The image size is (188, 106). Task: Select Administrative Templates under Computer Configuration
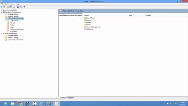tap(16, 19)
